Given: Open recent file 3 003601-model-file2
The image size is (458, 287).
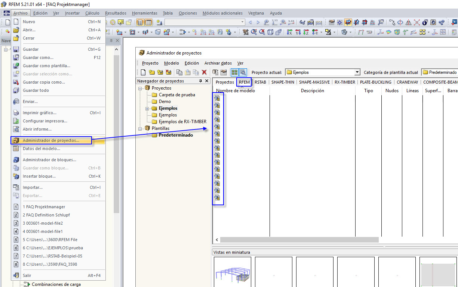Looking at the screenshot, I should (58, 223).
